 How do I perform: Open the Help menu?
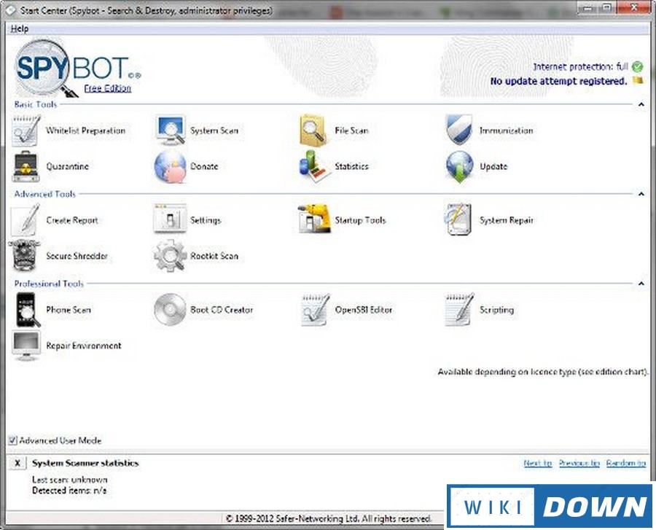tap(20, 28)
